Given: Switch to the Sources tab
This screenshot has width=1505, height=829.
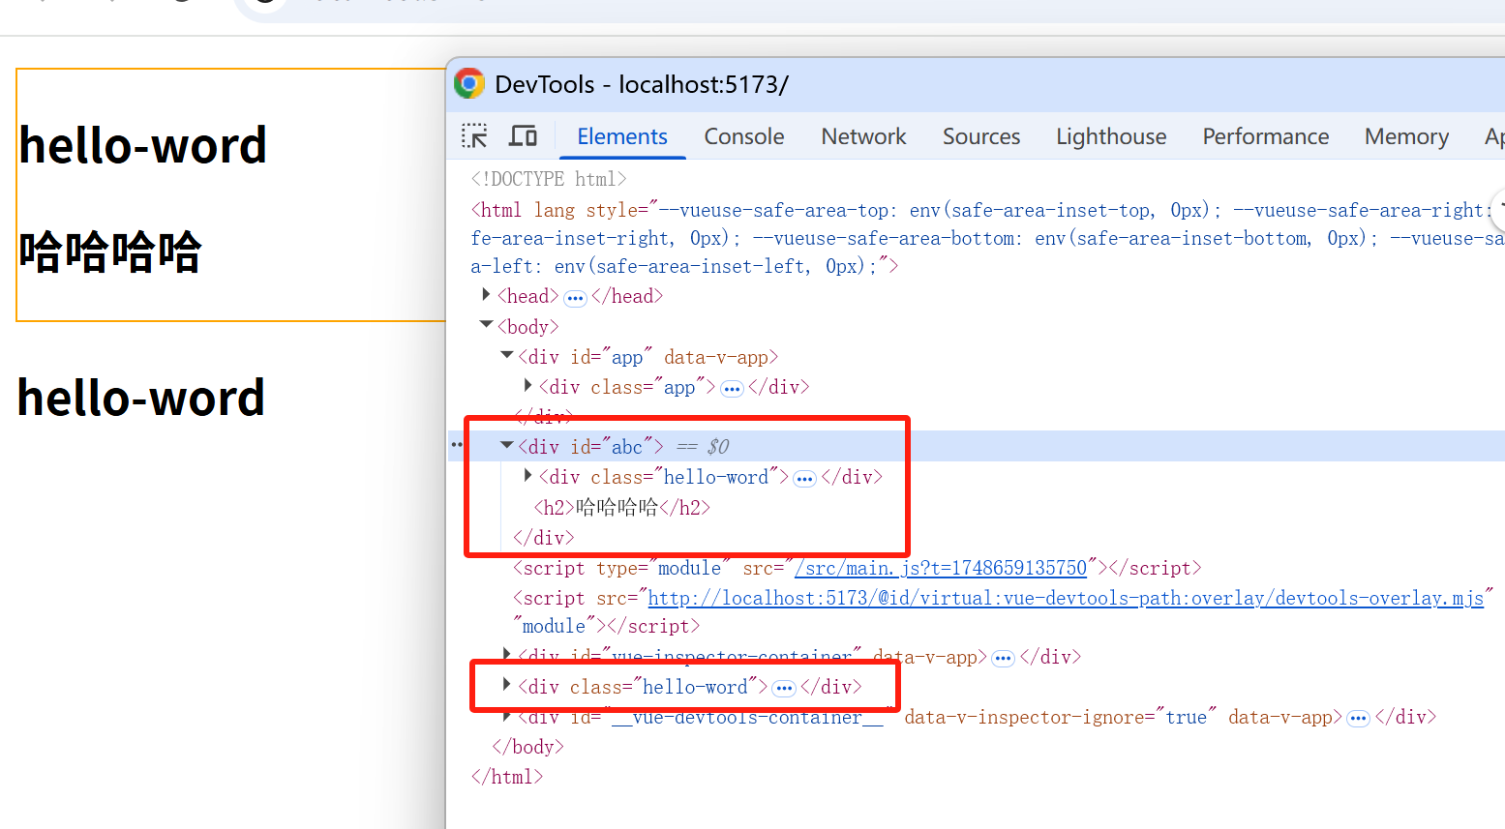Looking at the screenshot, I should click(981, 136).
